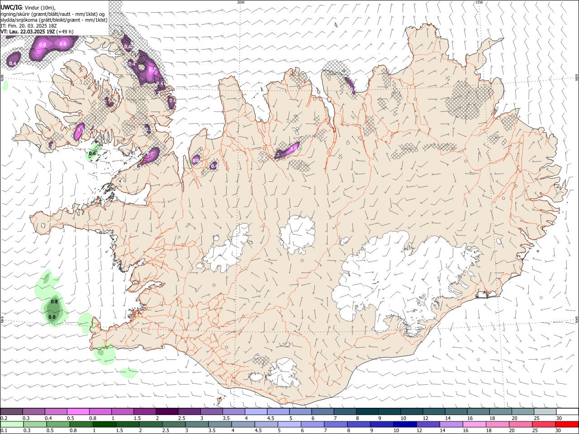Click the lilac swatch labeled 14 in the lower legend row
Screen dimensions: 579x434
(x=451, y=424)
